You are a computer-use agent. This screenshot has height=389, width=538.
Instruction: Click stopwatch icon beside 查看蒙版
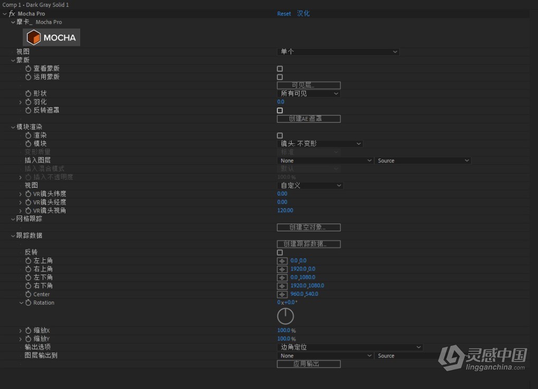click(28, 69)
